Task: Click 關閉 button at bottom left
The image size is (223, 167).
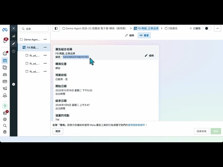Action: [58, 131]
